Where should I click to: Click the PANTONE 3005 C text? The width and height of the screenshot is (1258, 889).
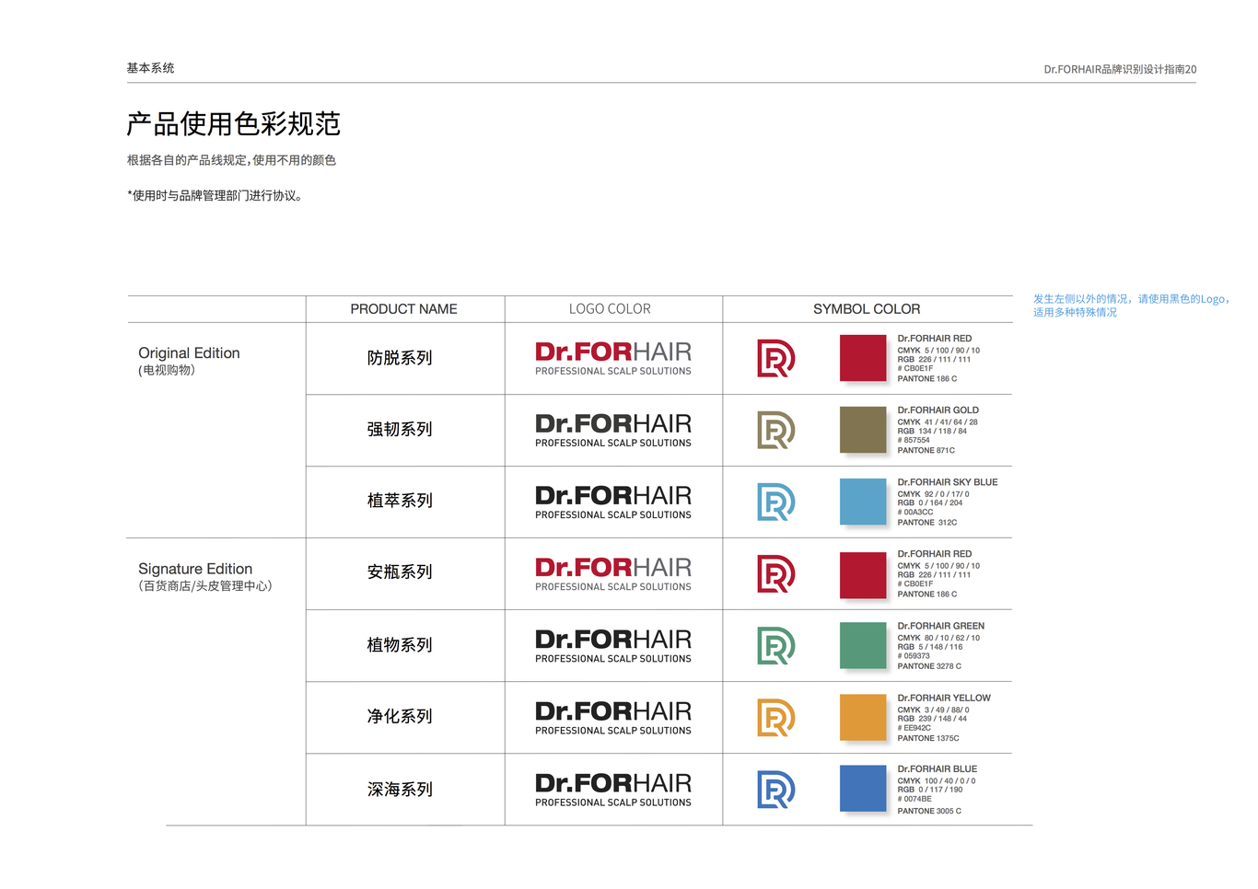pos(929,811)
